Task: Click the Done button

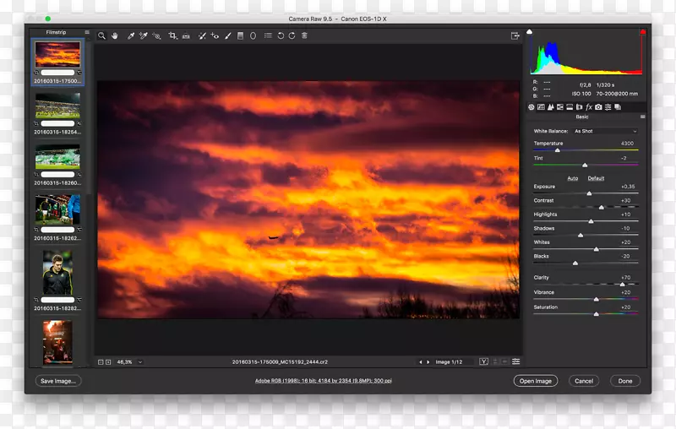Action: (625, 381)
